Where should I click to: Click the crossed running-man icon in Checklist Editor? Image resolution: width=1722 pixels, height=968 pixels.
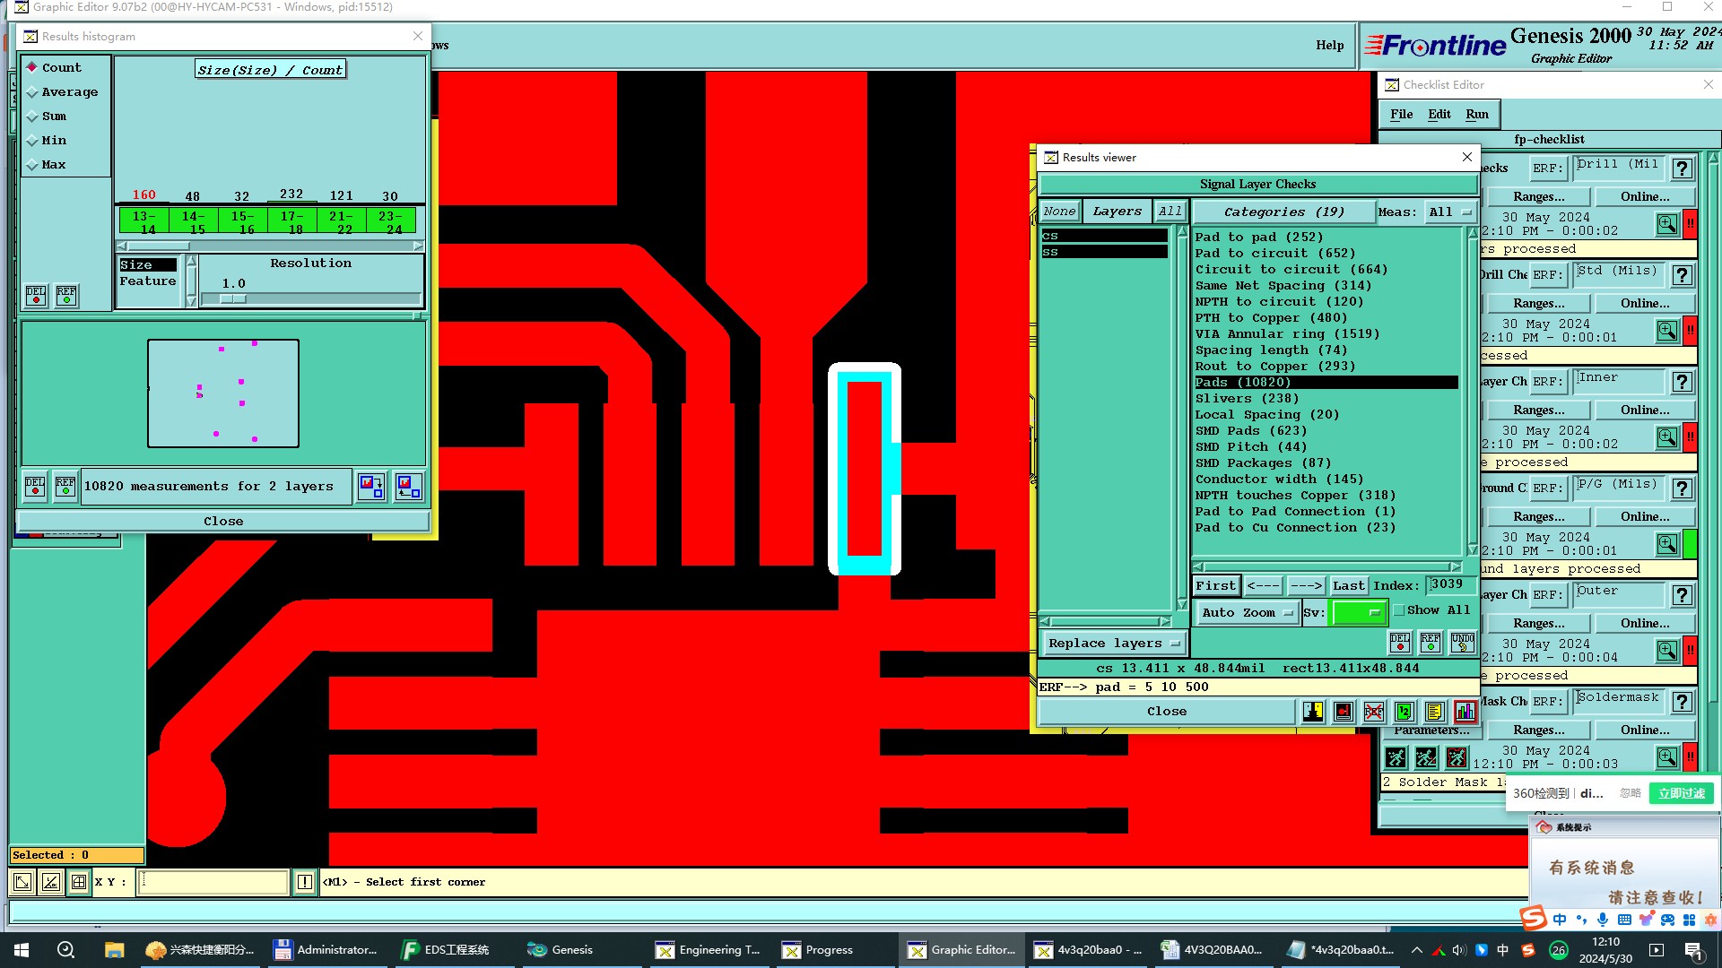click(1457, 758)
